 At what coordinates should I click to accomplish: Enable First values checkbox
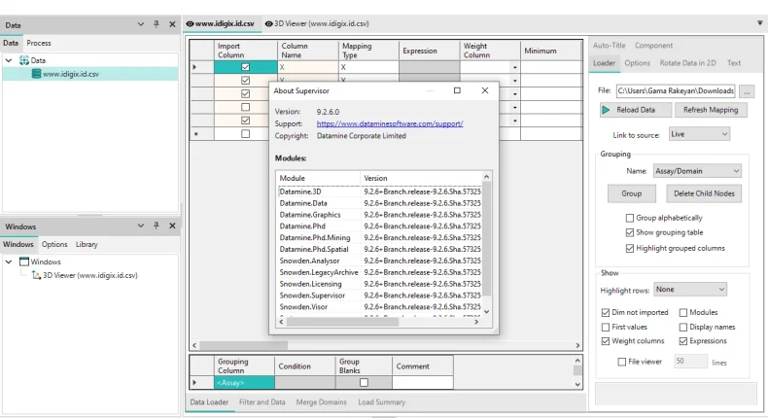[606, 327]
